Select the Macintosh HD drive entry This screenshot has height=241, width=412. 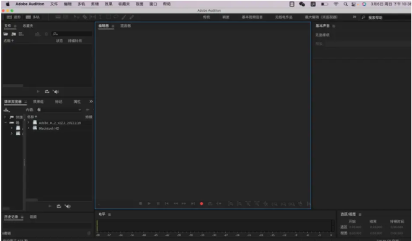click(49, 128)
